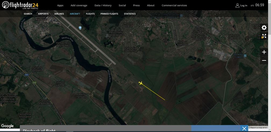
Task: Toggle fullscreen map view
Action: click(264, 36)
